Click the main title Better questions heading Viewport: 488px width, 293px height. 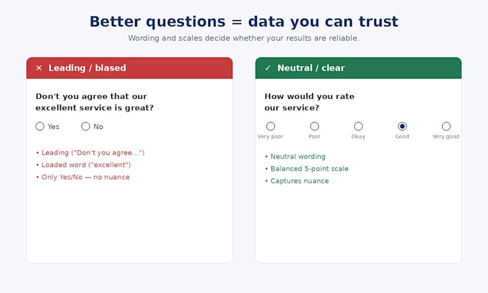244,21
